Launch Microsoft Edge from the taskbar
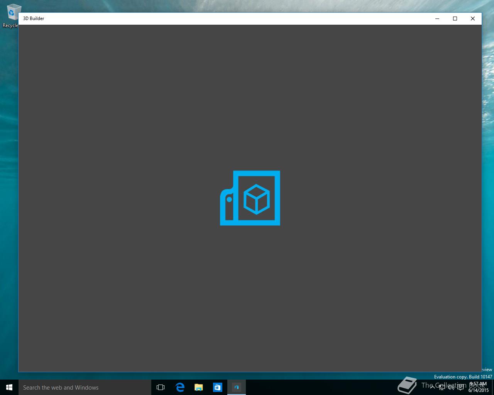Viewport: 494px width, 395px height. pyautogui.click(x=180, y=387)
